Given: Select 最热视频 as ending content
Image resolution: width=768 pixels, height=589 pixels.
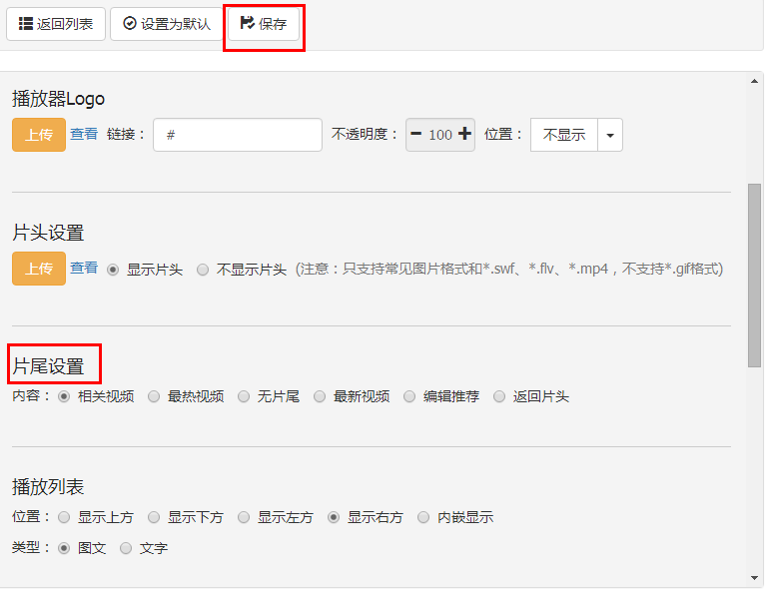Looking at the screenshot, I should [x=154, y=396].
